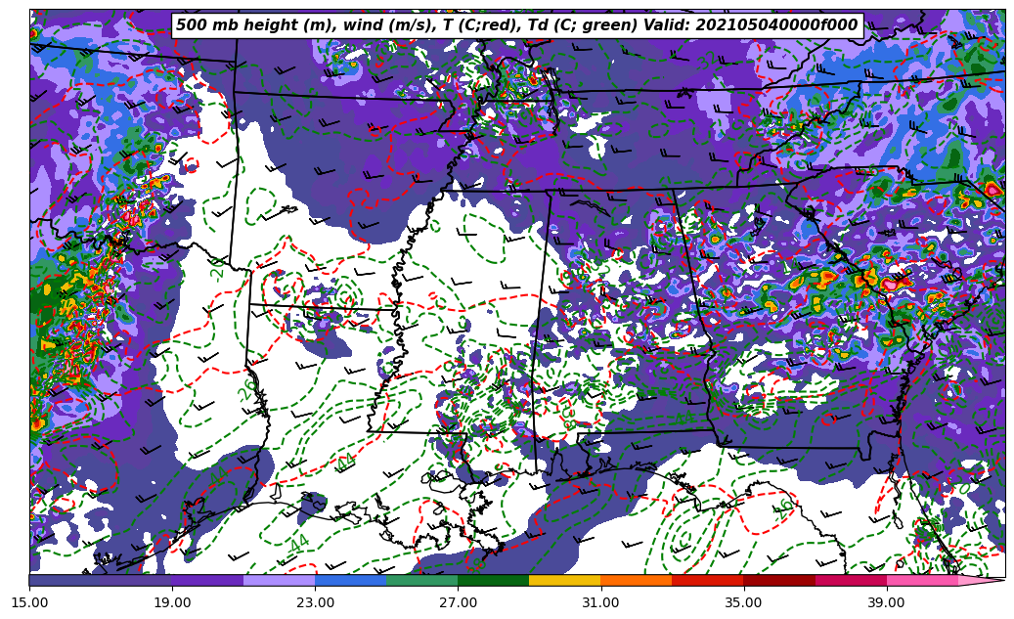Select the bright red segment ending at 35.00
Screen dimensions: 1014x619
pos(708,580)
